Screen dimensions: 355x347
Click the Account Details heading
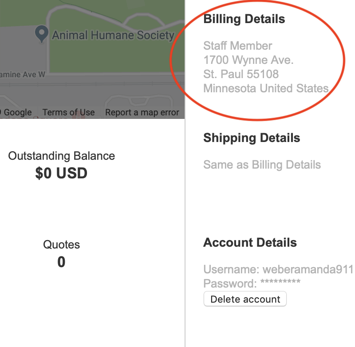tap(250, 243)
